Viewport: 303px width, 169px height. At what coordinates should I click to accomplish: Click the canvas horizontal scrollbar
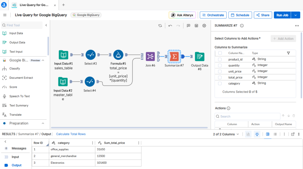click(x=129, y=128)
